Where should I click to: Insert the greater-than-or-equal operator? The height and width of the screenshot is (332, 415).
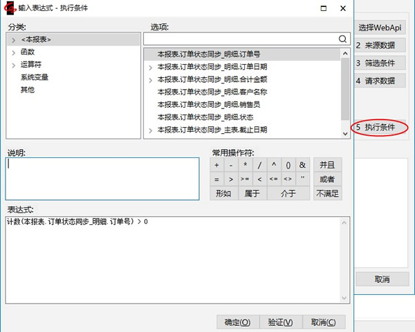tap(245, 179)
